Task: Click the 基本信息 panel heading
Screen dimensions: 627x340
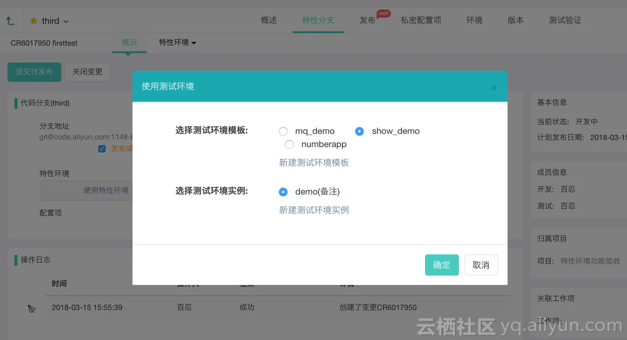Action: 552,102
